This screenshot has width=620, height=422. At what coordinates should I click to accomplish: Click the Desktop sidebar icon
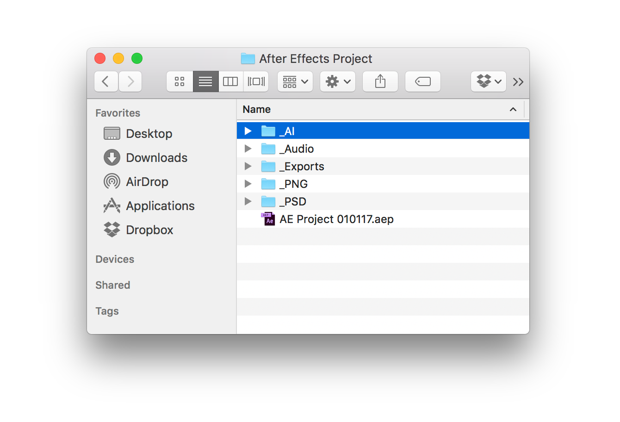pyautogui.click(x=112, y=134)
